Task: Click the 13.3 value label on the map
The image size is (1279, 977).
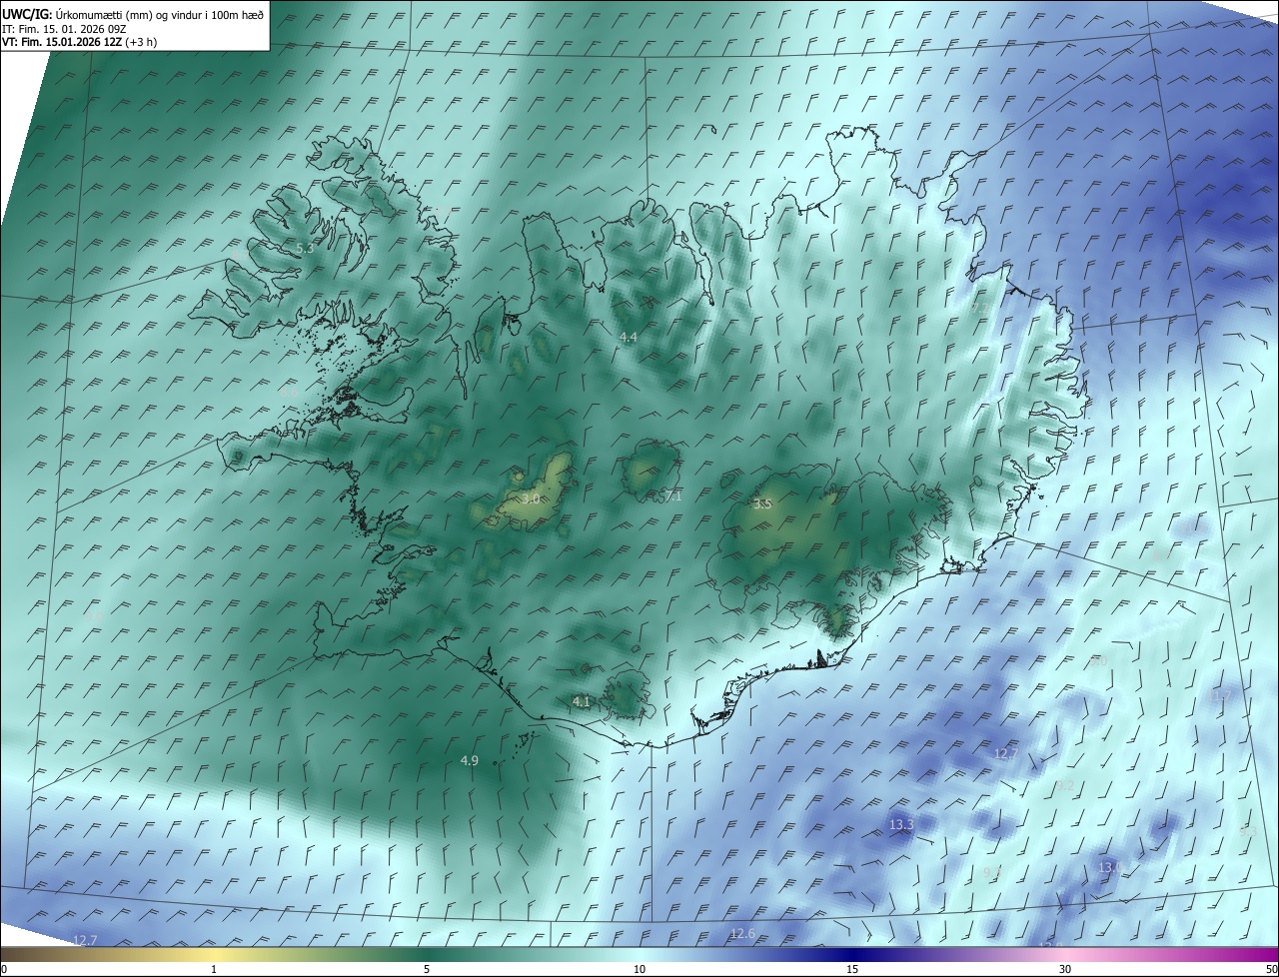Action: tap(901, 824)
